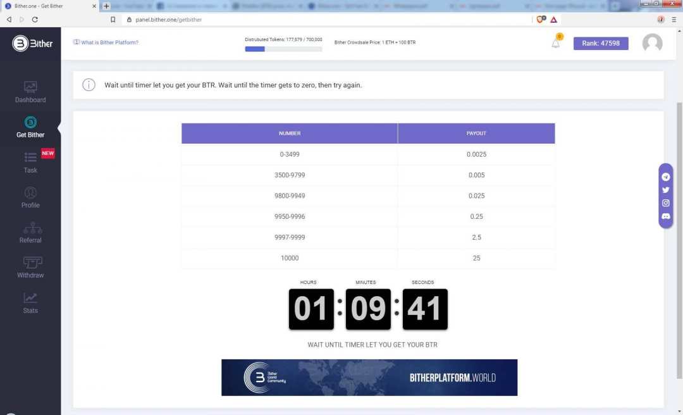
Task: Open the Instagram social icon
Action: click(x=665, y=203)
